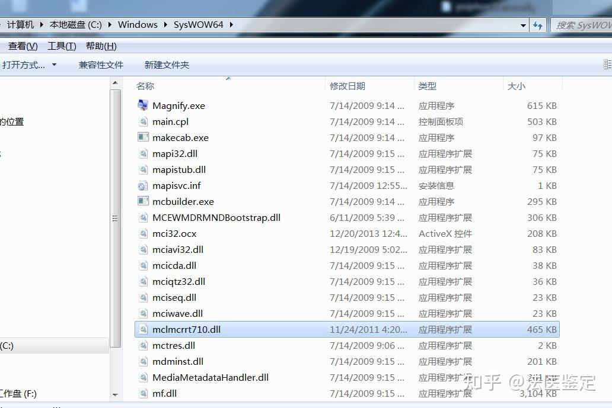Select the Magnify.exe file name
This screenshot has width=612, height=408.
(179, 105)
